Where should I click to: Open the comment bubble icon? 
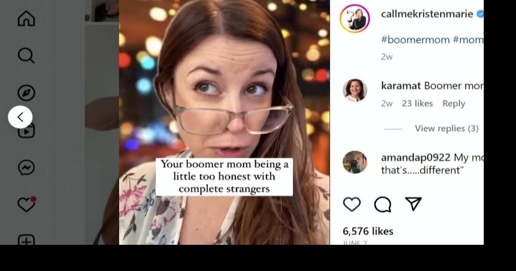click(383, 204)
